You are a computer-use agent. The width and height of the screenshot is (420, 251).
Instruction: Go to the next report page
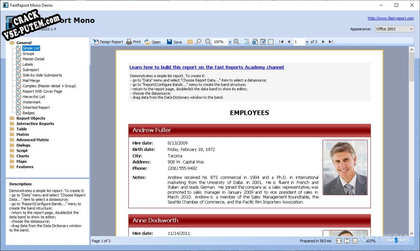point(323,42)
